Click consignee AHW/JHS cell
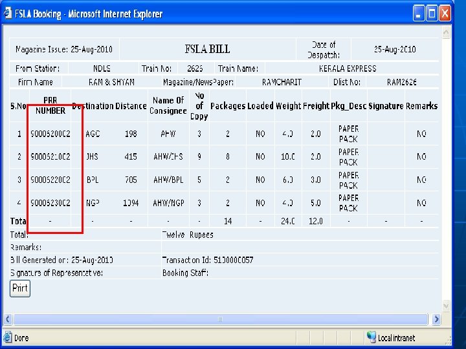Screen dimensions: 466x349 click(168, 156)
